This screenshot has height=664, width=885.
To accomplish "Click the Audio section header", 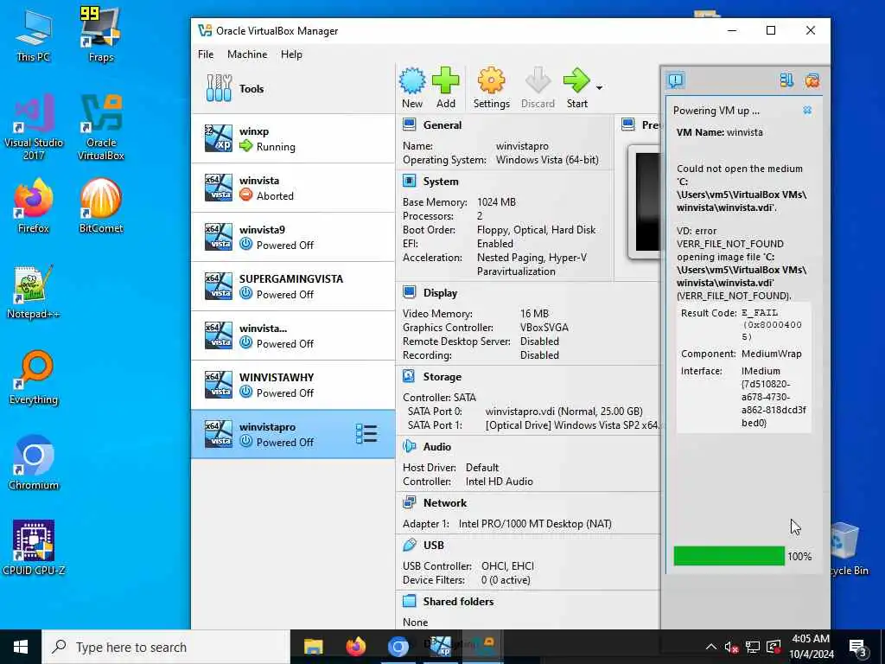I will (x=436, y=447).
